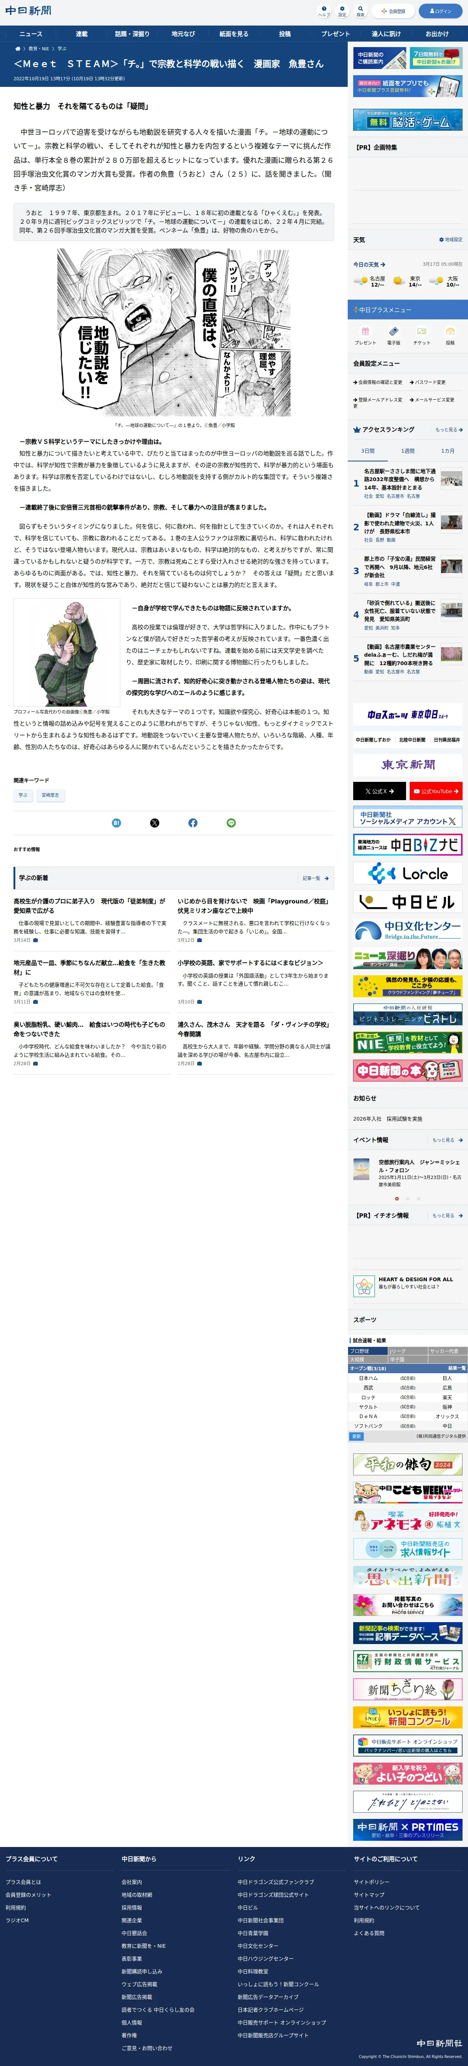Share via Hatena bookmark icon
The image size is (468, 2066).
(116, 823)
